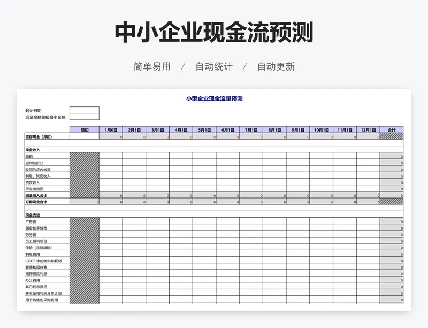
Task: Click the 自动统计 subtitle text
Action: click(x=214, y=66)
